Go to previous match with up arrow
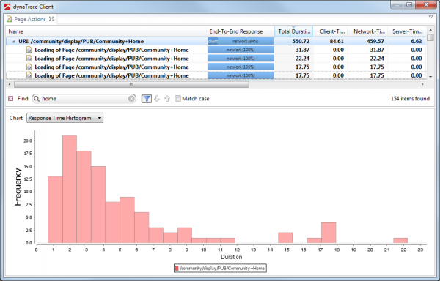The height and width of the screenshot is (281, 440). (x=167, y=99)
